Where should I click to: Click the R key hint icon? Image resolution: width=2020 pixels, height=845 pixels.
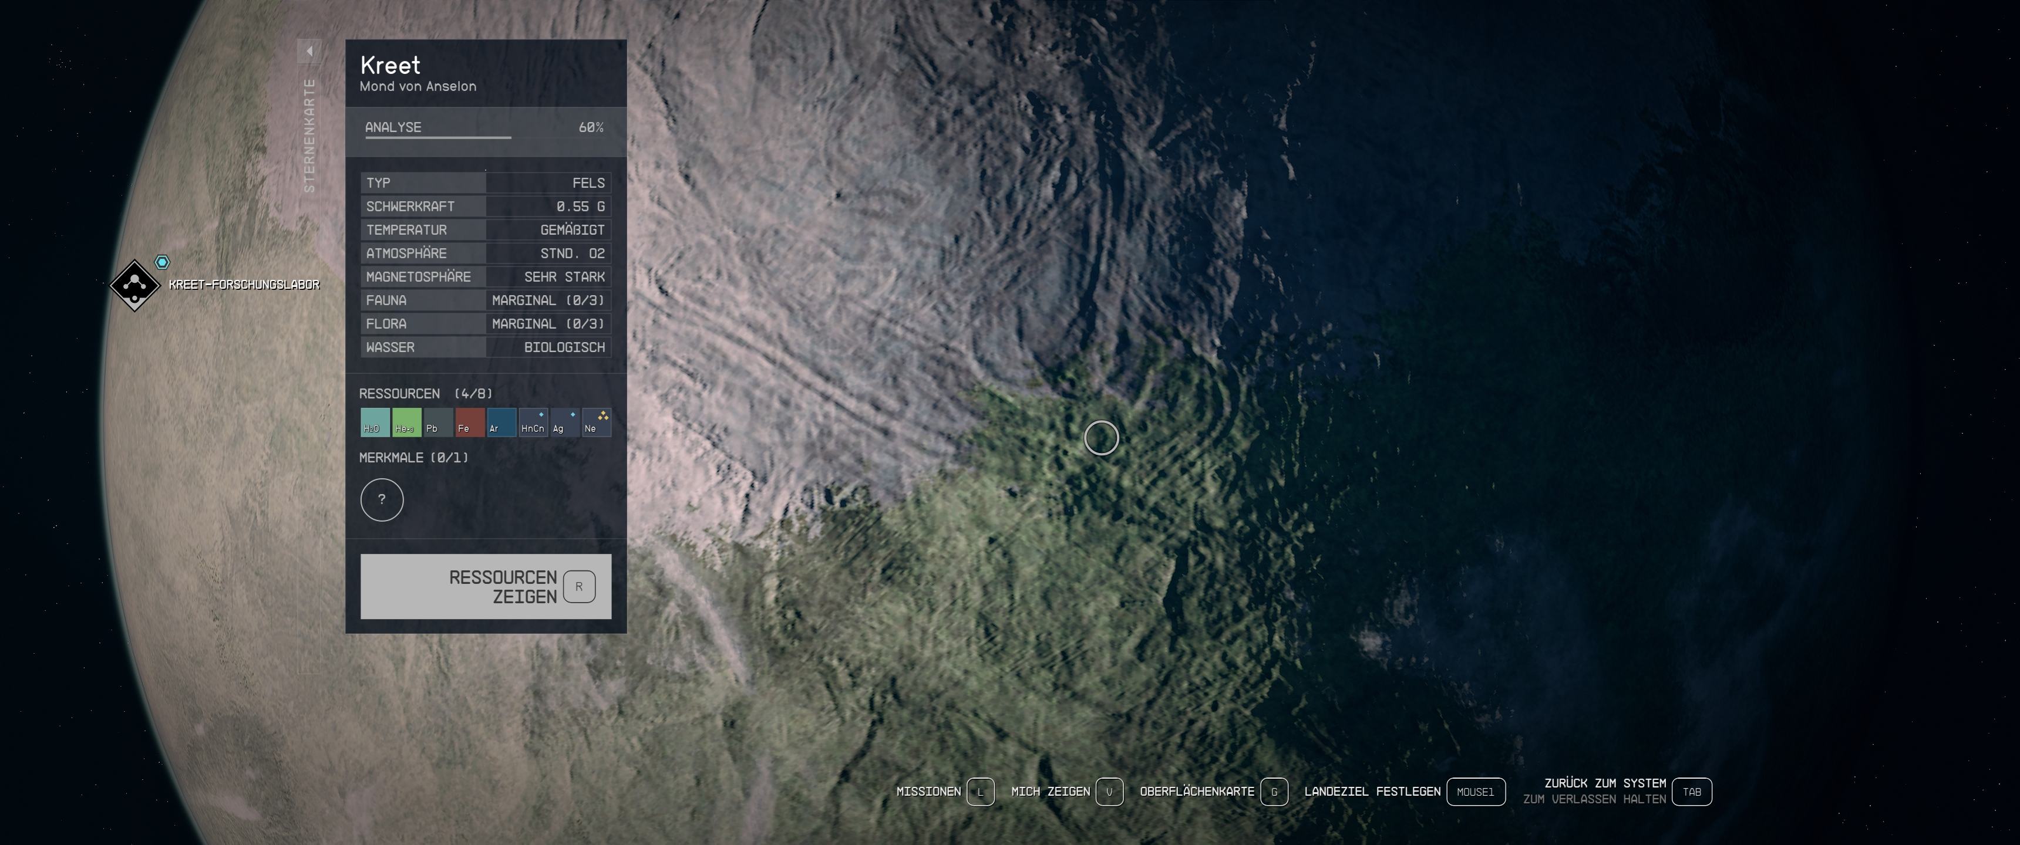coord(580,586)
